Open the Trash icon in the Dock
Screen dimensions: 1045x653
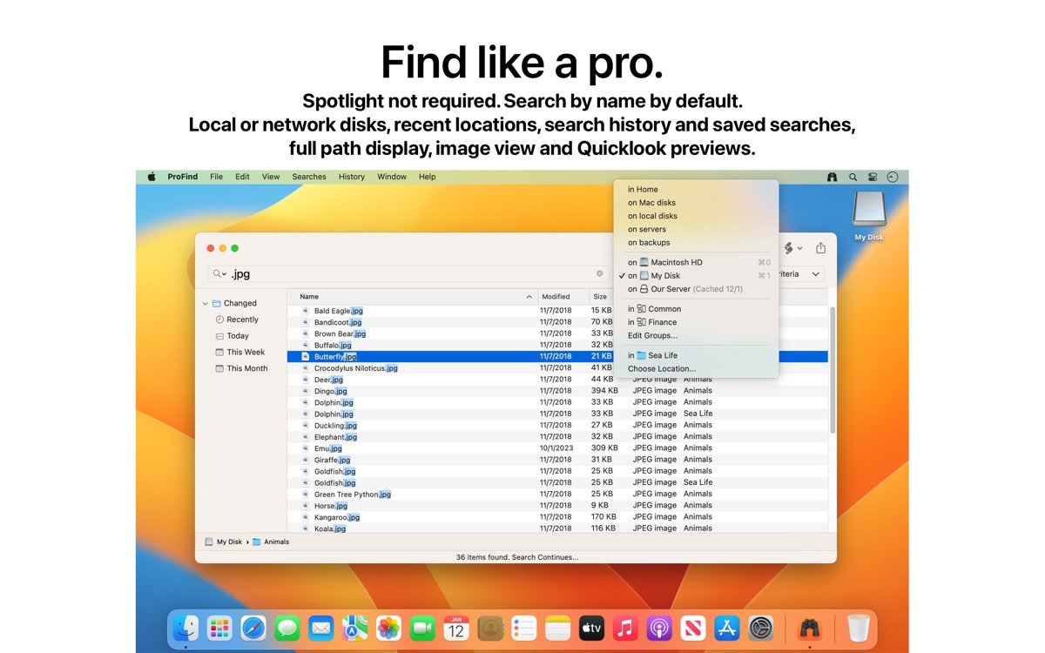coord(859,628)
